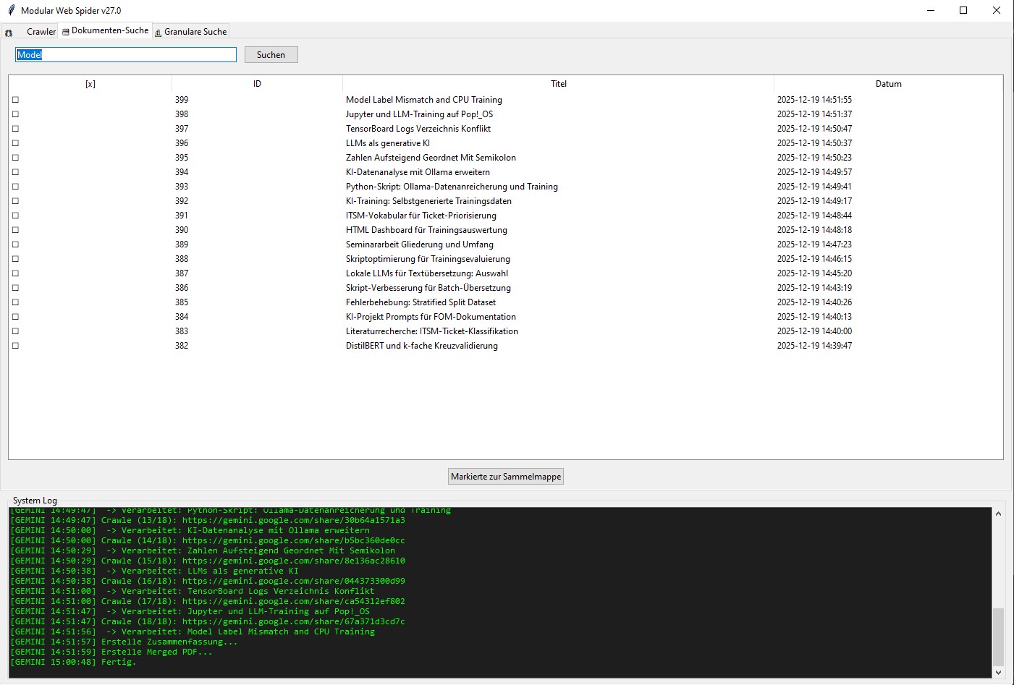Check the checkbox for entry 385
The height and width of the screenshot is (685, 1014).
15,302
